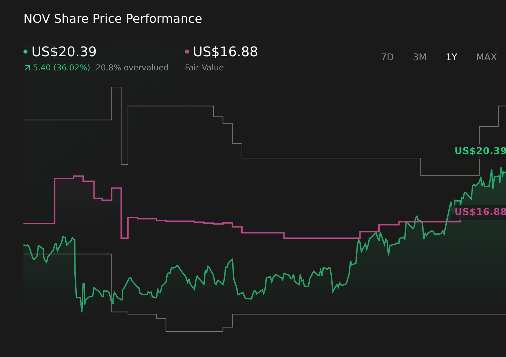Switch to the 3M time range
This screenshot has width=506, height=357.
pos(420,57)
